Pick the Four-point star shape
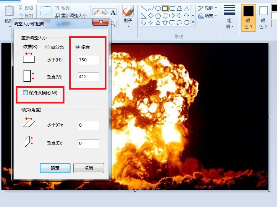The height and width of the screenshot is (207, 277). tap(151, 23)
